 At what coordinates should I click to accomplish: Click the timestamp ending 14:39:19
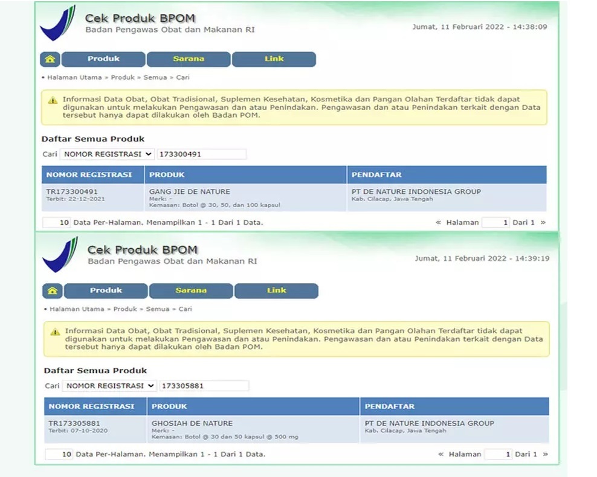click(x=482, y=258)
